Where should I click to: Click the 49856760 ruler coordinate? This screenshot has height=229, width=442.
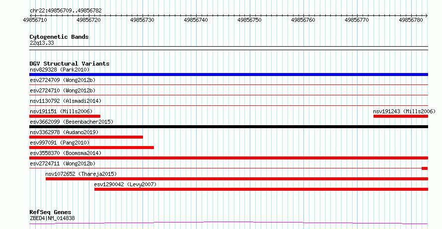[x=303, y=20]
